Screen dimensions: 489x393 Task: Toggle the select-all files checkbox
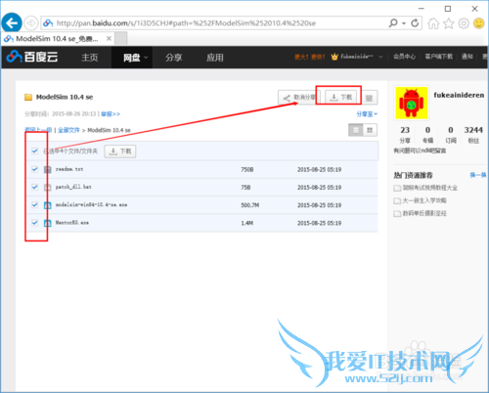click(34, 151)
